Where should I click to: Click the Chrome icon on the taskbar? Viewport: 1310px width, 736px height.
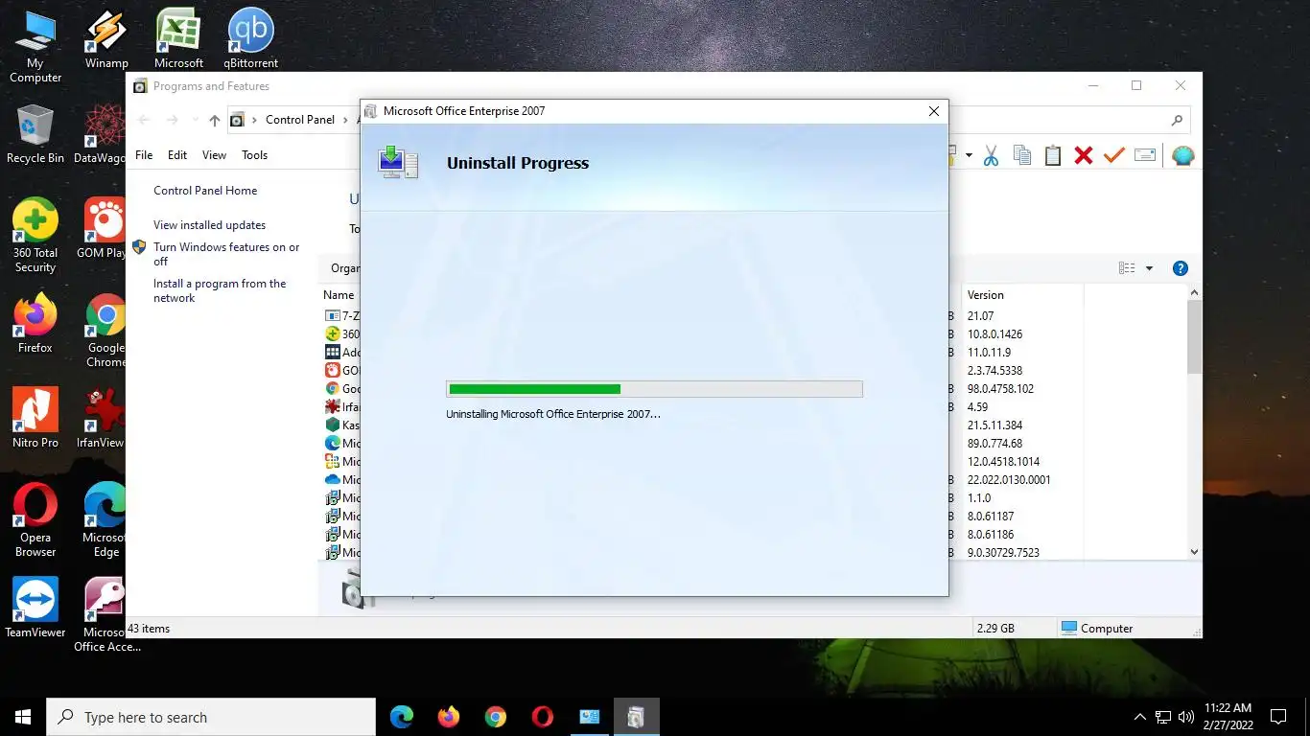(495, 717)
